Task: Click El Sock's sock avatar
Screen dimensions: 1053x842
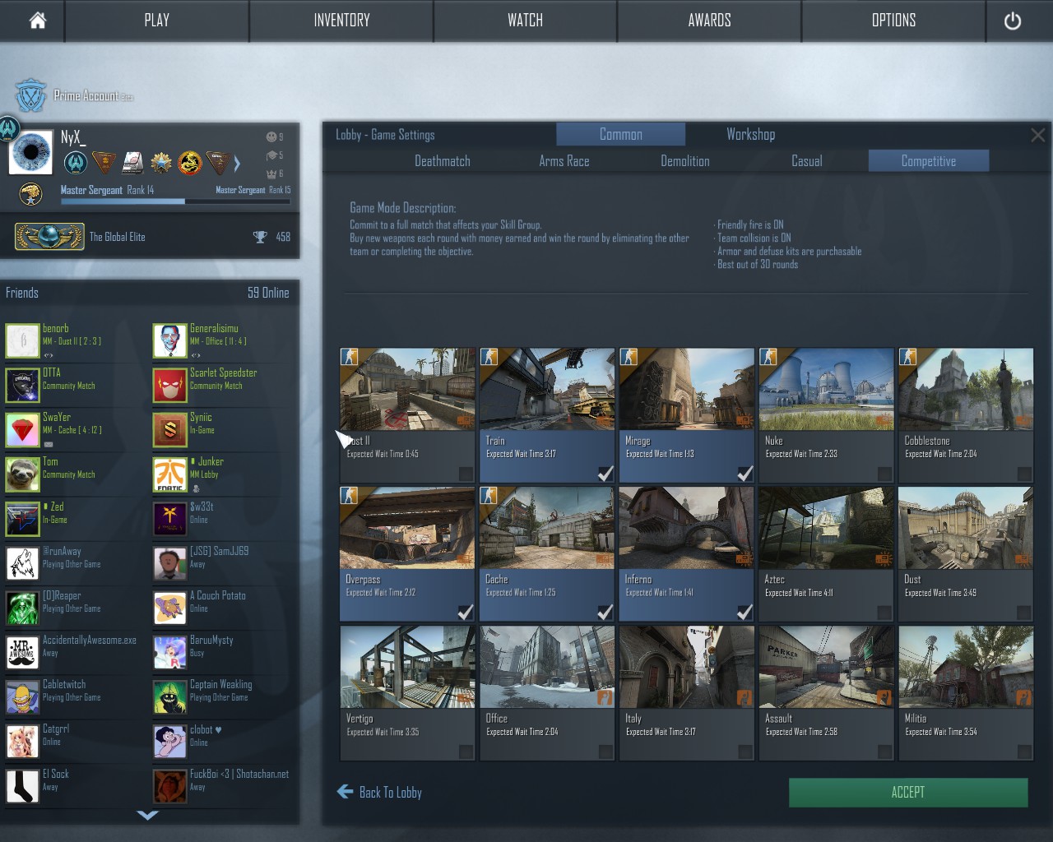Action: pyautogui.click(x=22, y=786)
